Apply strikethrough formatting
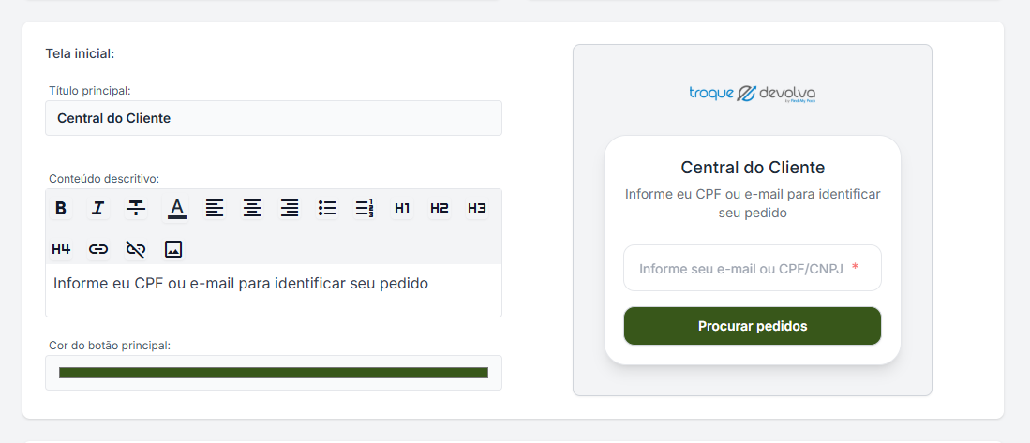1030x443 pixels. click(136, 208)
